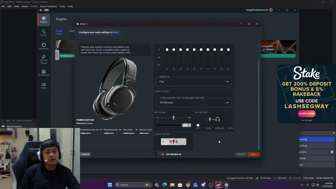Open Google Chrome from the taskbar

pos(188,185)
